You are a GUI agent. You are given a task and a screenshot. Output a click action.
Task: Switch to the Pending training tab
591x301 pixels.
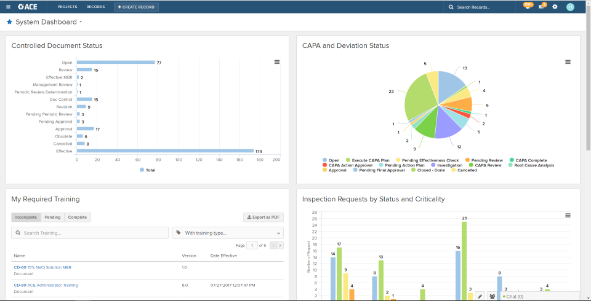coord(52,217)
